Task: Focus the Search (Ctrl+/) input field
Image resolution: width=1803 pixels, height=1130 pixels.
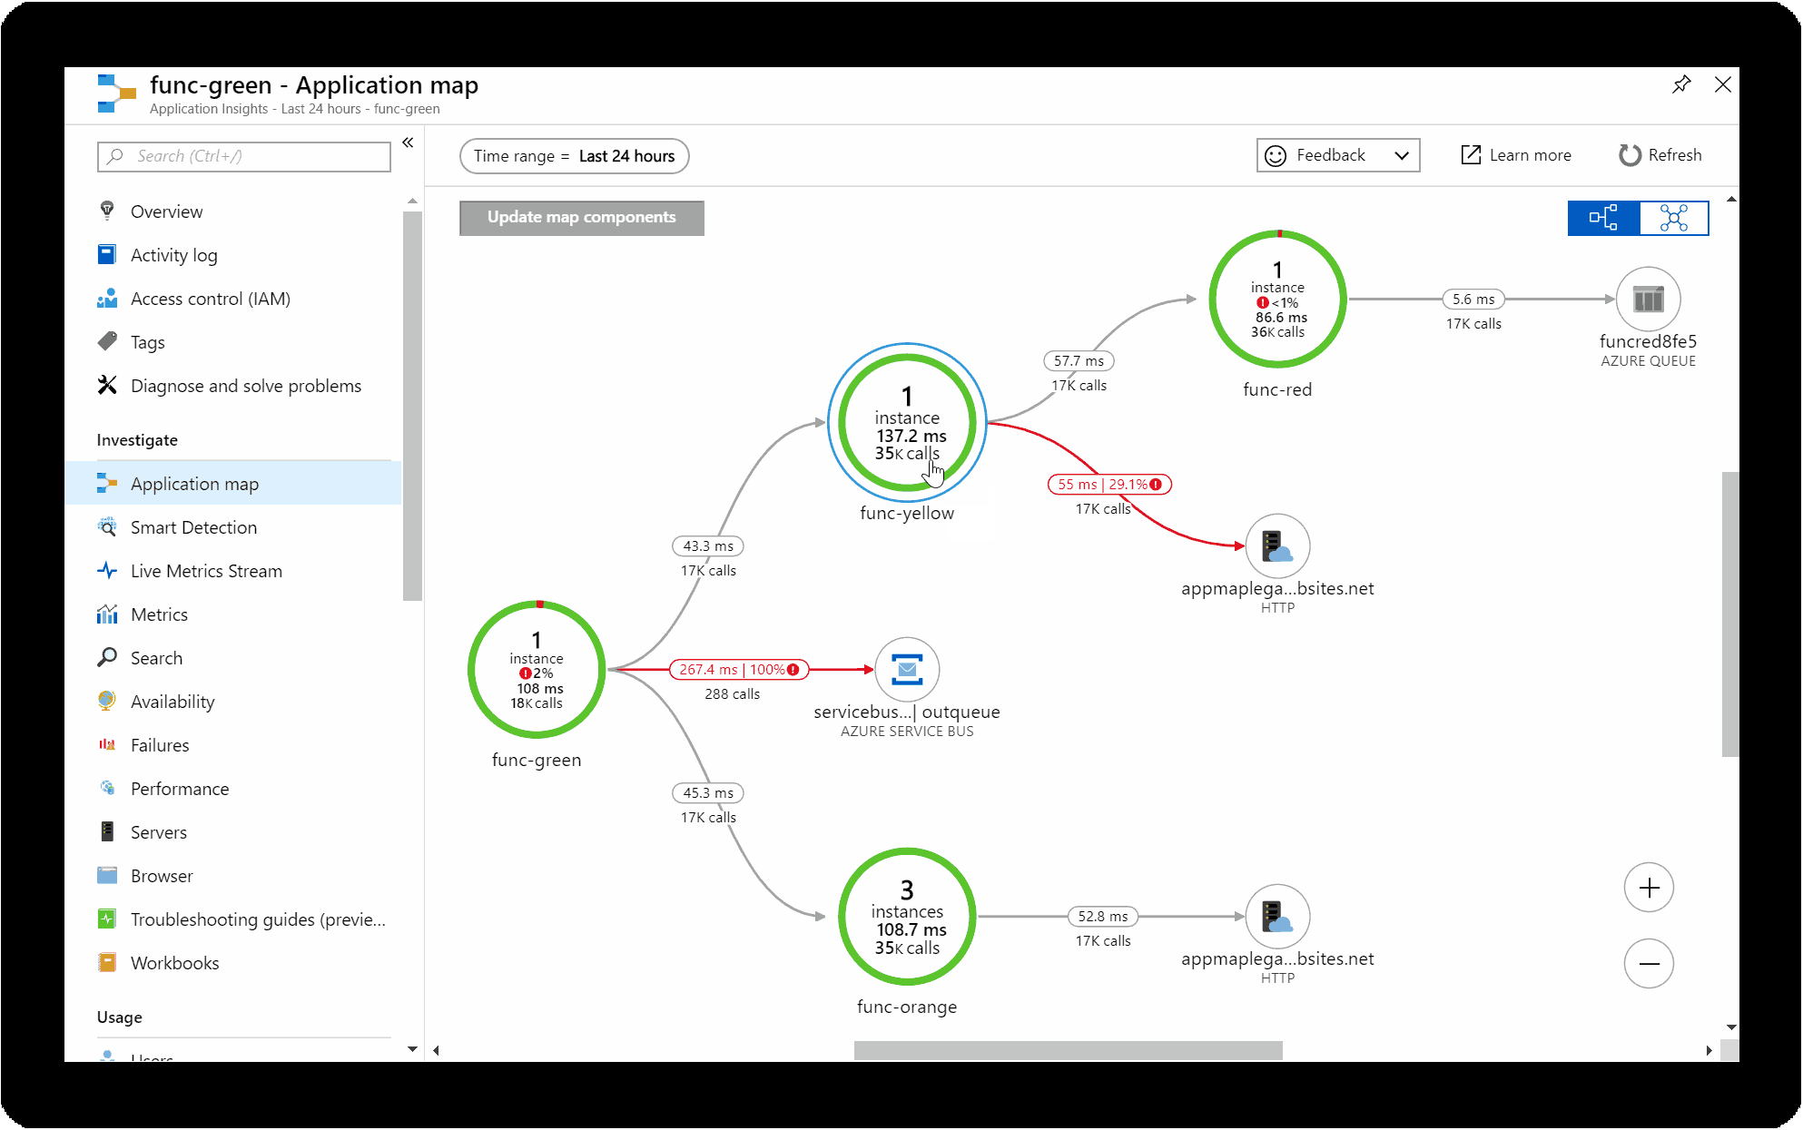Action: tap(244, 156)
